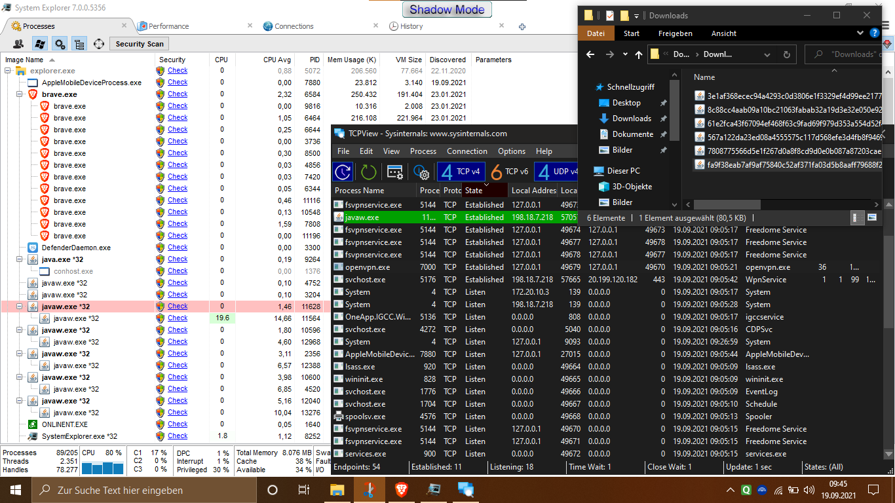Screen dimensions: 895x503
Task: Click Check link for AppleMobileDeviceProcess.exe
Action: tap(178, 83)
